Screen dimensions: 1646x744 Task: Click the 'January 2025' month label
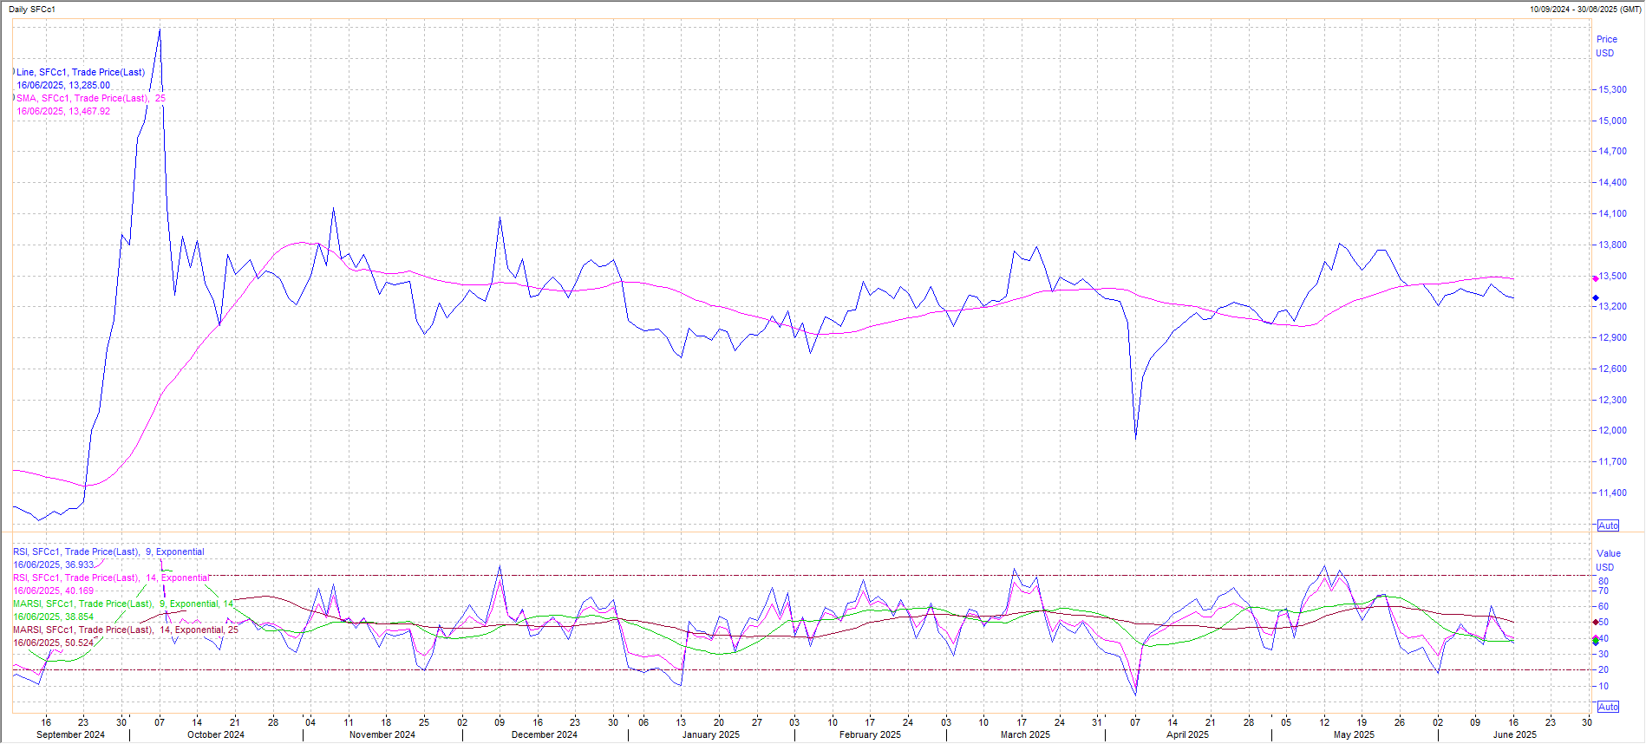pos(711,735)
